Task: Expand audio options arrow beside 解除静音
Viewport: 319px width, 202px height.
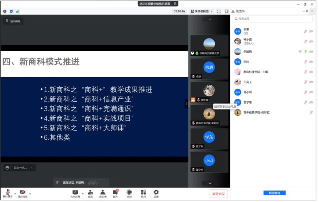Action: coord(15,193)
